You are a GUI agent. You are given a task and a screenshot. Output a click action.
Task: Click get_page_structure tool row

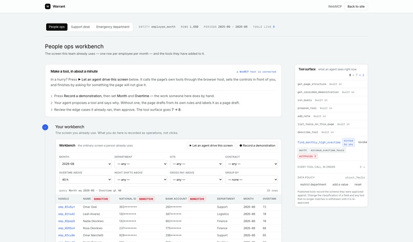click(331, 84)
